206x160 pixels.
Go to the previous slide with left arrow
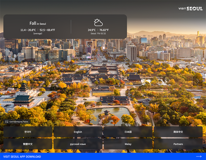[x=8, y=81]
